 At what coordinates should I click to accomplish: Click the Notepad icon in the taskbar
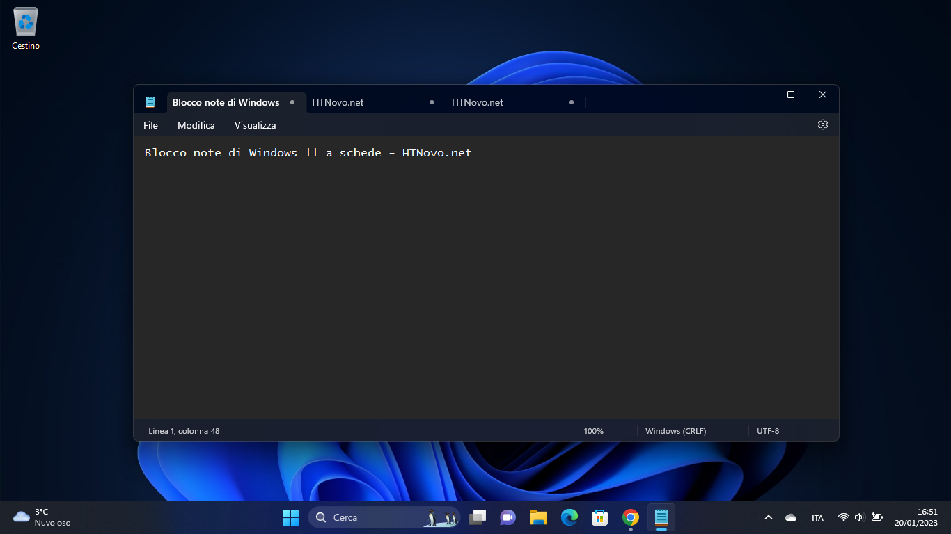point(661,517)
